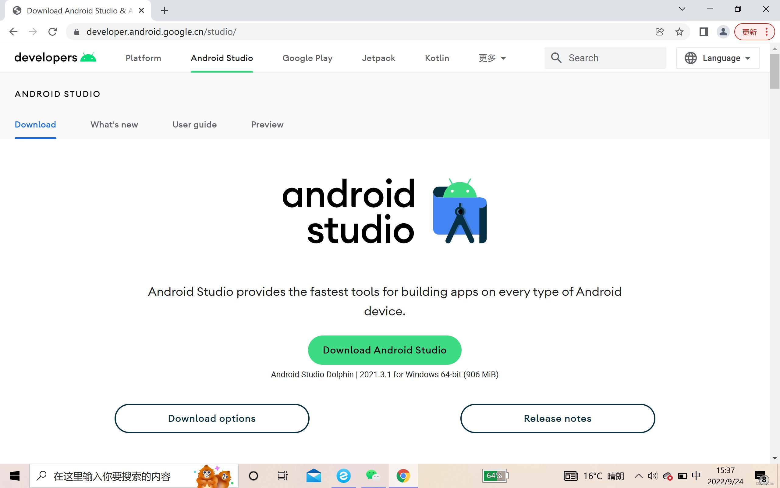
Task: Open the notification center icon
Action: pos(761,476)
